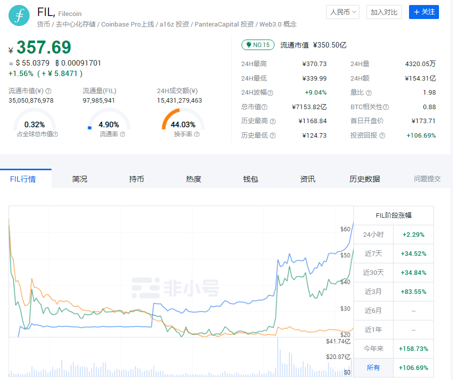Select the 24小时 period row
Screen dimensions: 453x380
pos(394,234)
